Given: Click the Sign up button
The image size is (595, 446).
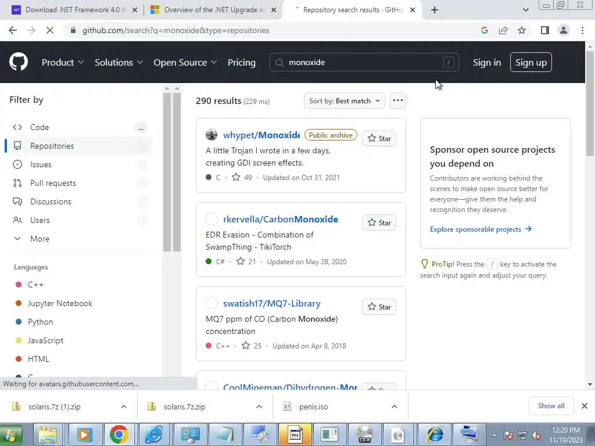Looking at the screenshot, I should tap(531, 62).
